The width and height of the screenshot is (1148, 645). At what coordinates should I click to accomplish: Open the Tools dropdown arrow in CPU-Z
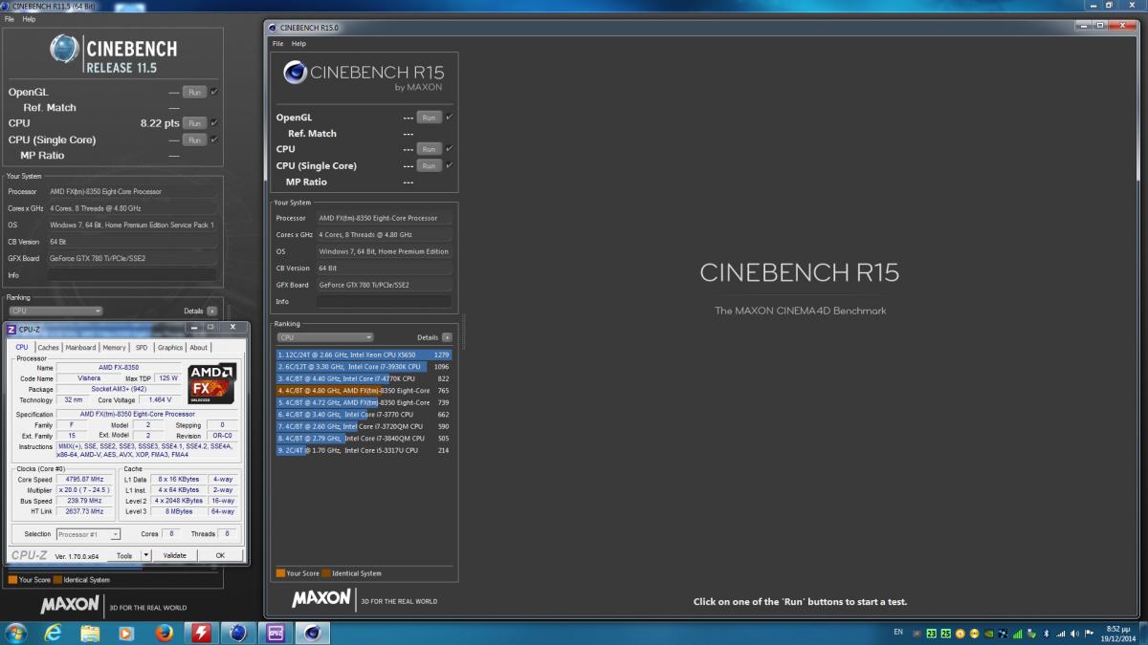146,555
